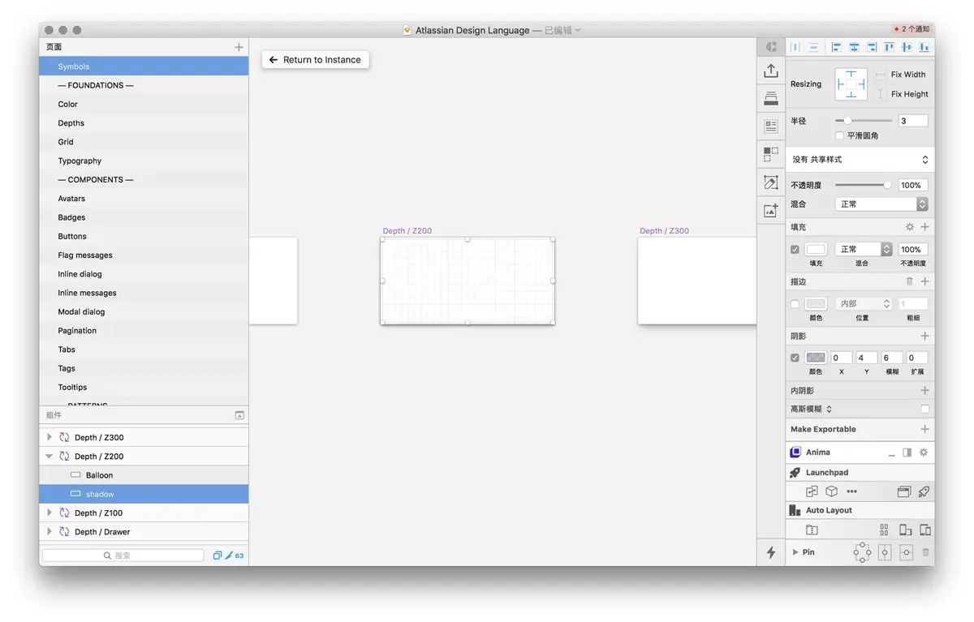
Task: Align selection horizontal centers
Action: (854, 48)
